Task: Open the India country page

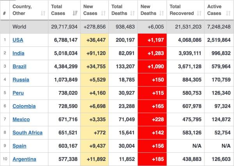Action: point(18,53)
